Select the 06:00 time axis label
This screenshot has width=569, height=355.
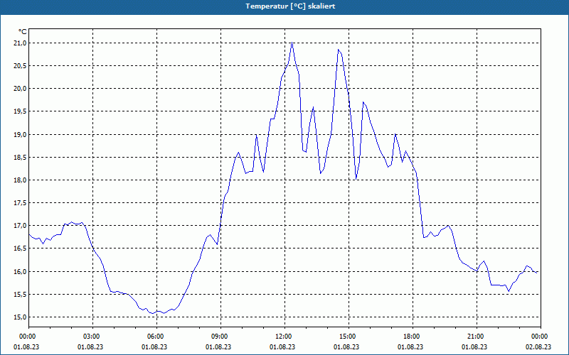[x=154, y=337]
